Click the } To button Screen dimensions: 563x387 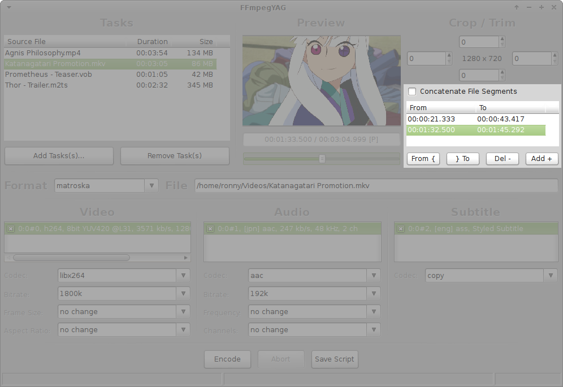pos(463,159)
